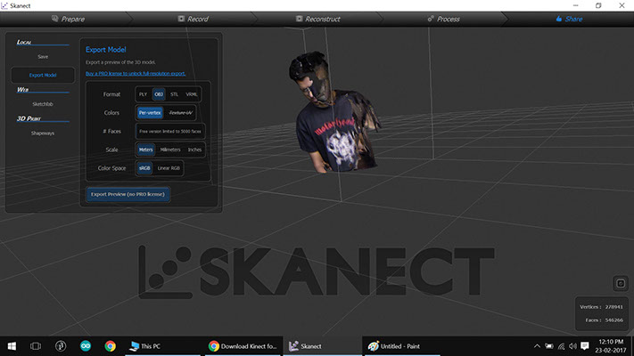The image size is (634, 356).
Task: Open the Process tab
Action: pos(443,19)
